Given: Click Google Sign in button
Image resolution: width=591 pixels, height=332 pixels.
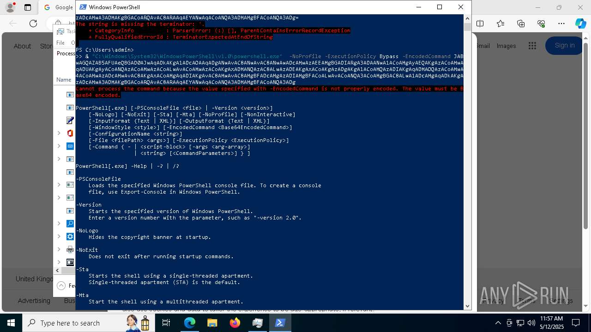Looking at the screenshot, I should (x=565, y=45).
